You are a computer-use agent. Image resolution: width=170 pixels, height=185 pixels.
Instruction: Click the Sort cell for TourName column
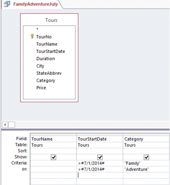(x=53, y=151)
